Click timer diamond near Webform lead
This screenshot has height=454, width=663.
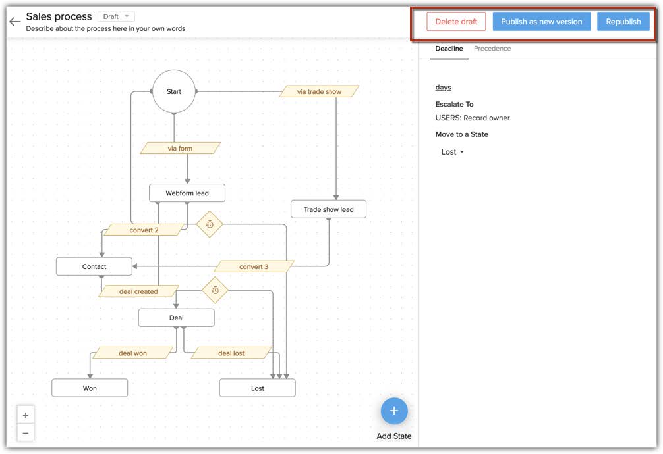click(210, 224)
